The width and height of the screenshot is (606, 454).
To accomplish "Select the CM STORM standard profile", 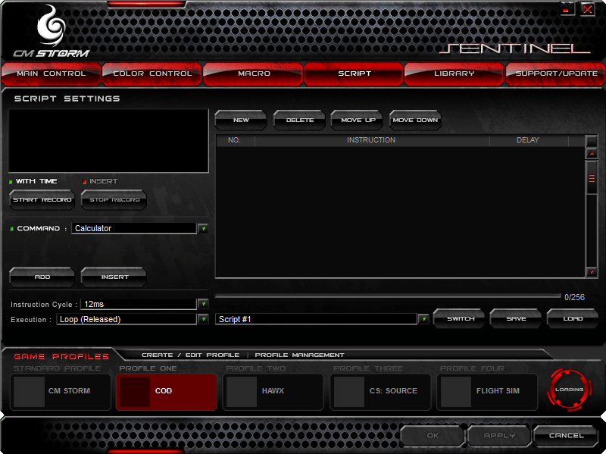I will tap(61, 391).
